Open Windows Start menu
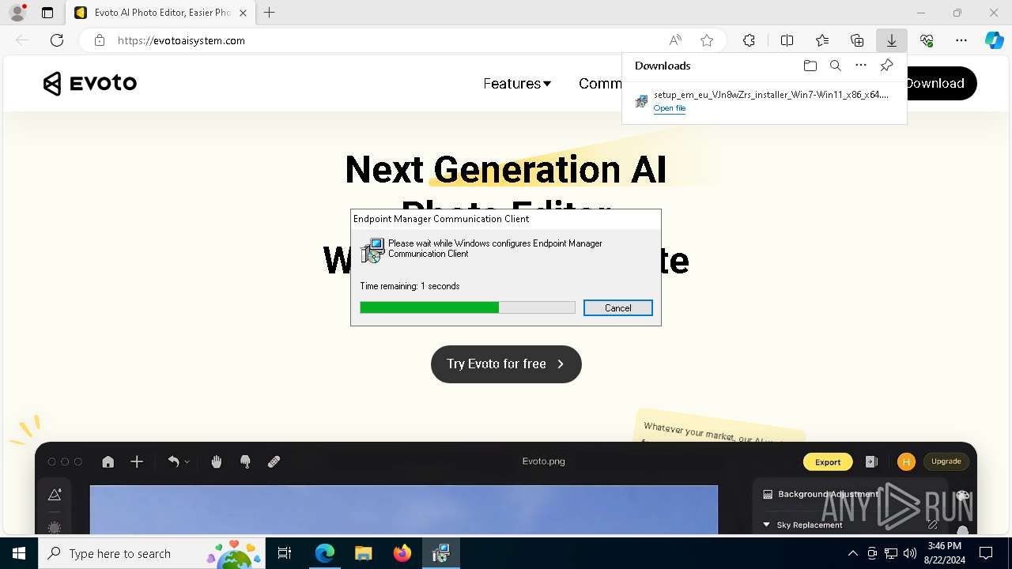Image resolution: width=1012 pixels, height=569 pixels. (19, 553)
